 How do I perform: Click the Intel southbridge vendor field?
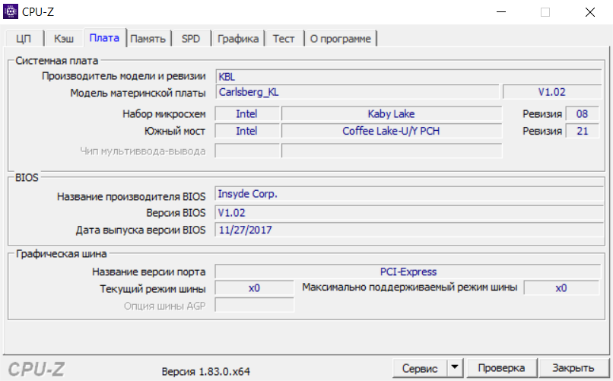tap(246, 131)
